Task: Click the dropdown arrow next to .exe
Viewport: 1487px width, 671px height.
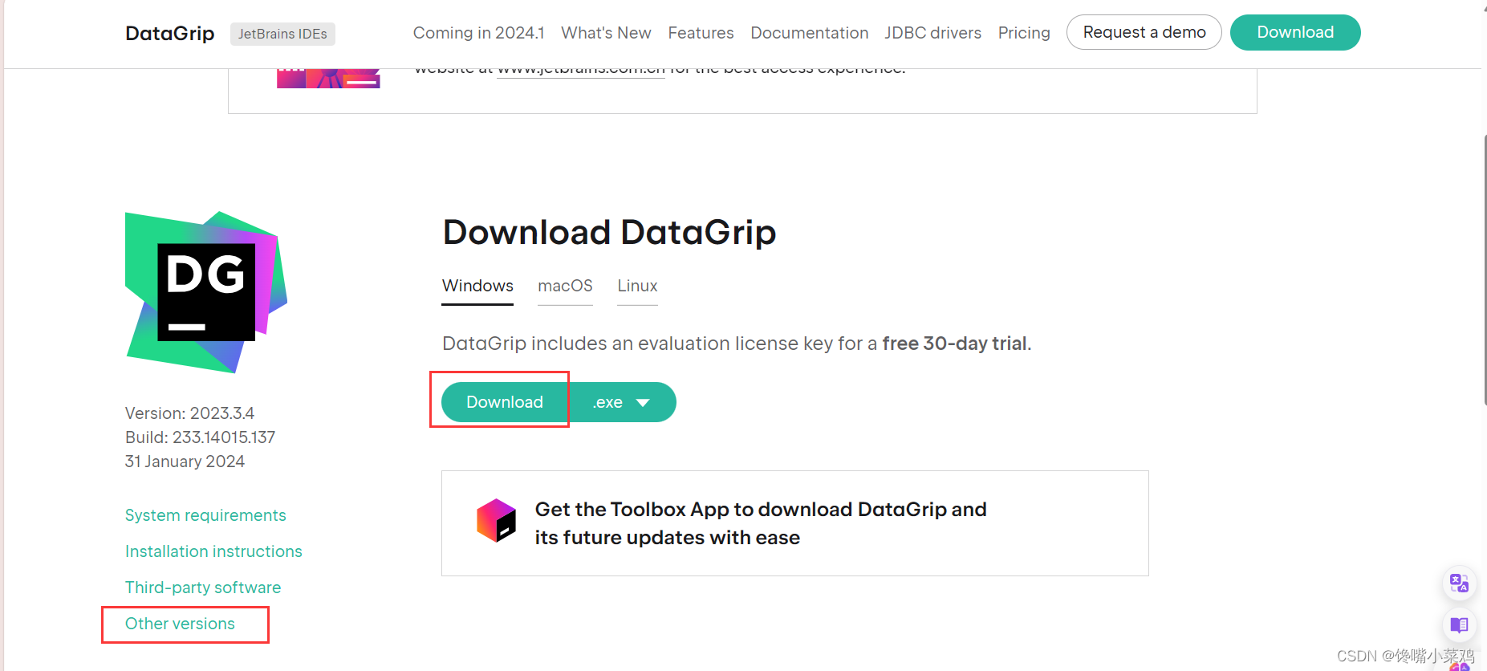Action: (x=643, y=403)
